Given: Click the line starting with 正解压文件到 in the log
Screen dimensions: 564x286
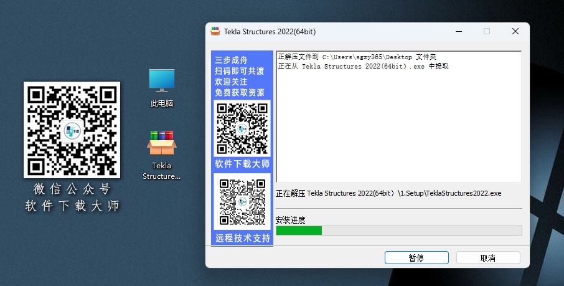Looking at the screenshot, I should [x=357, y=57].
